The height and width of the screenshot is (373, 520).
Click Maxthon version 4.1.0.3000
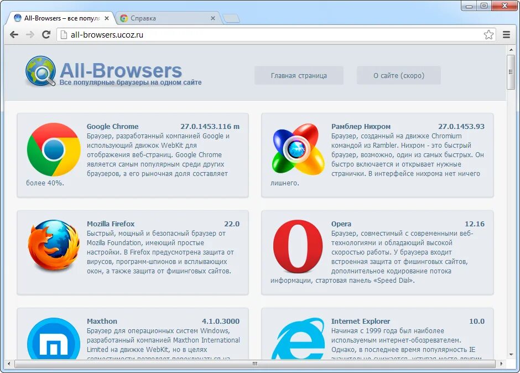click(x=221, y=321)
